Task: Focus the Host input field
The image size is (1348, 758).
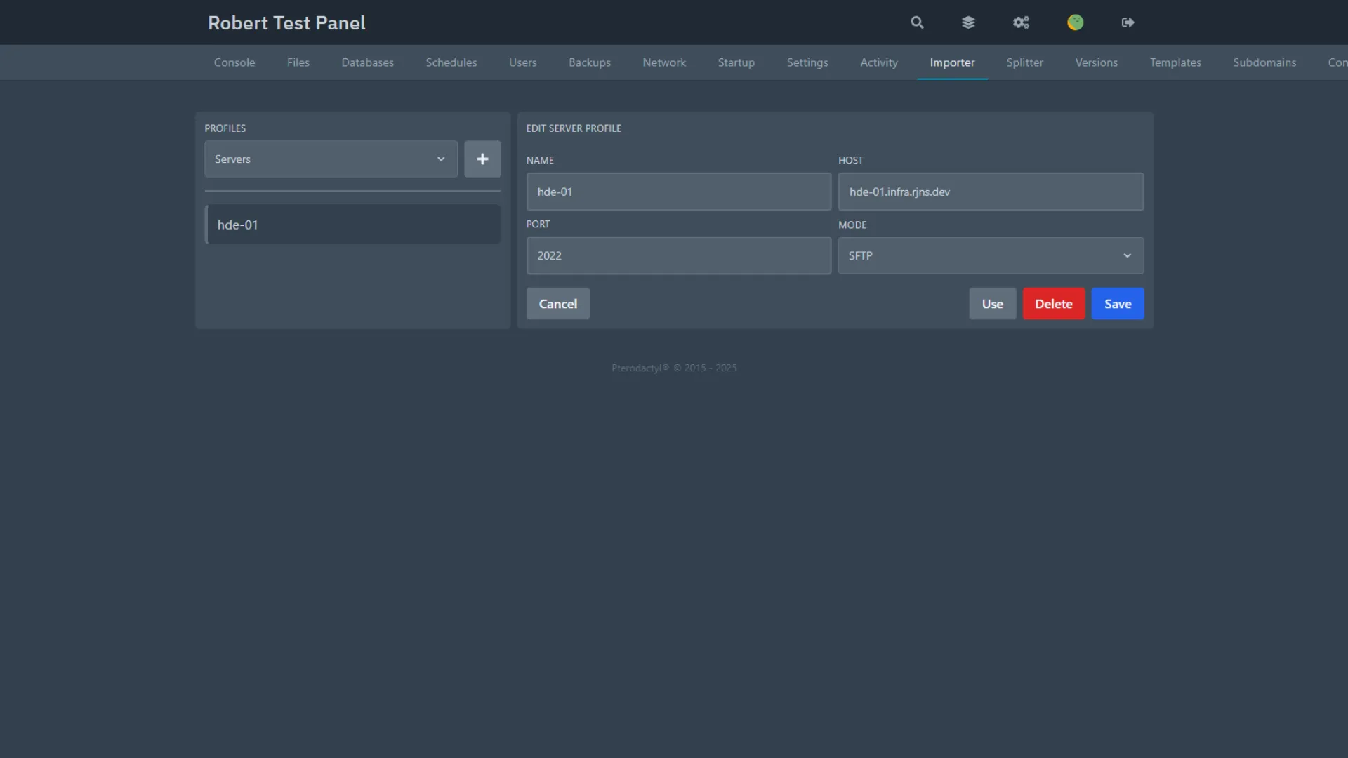Action: pos(990,192)
